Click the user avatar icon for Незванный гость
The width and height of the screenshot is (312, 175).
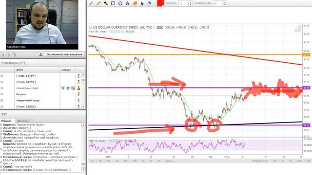[x=78, y=100]
